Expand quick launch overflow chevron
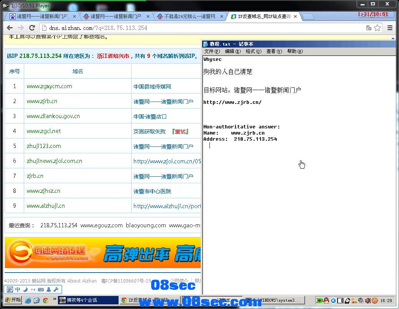 click(x=54, y=299)
